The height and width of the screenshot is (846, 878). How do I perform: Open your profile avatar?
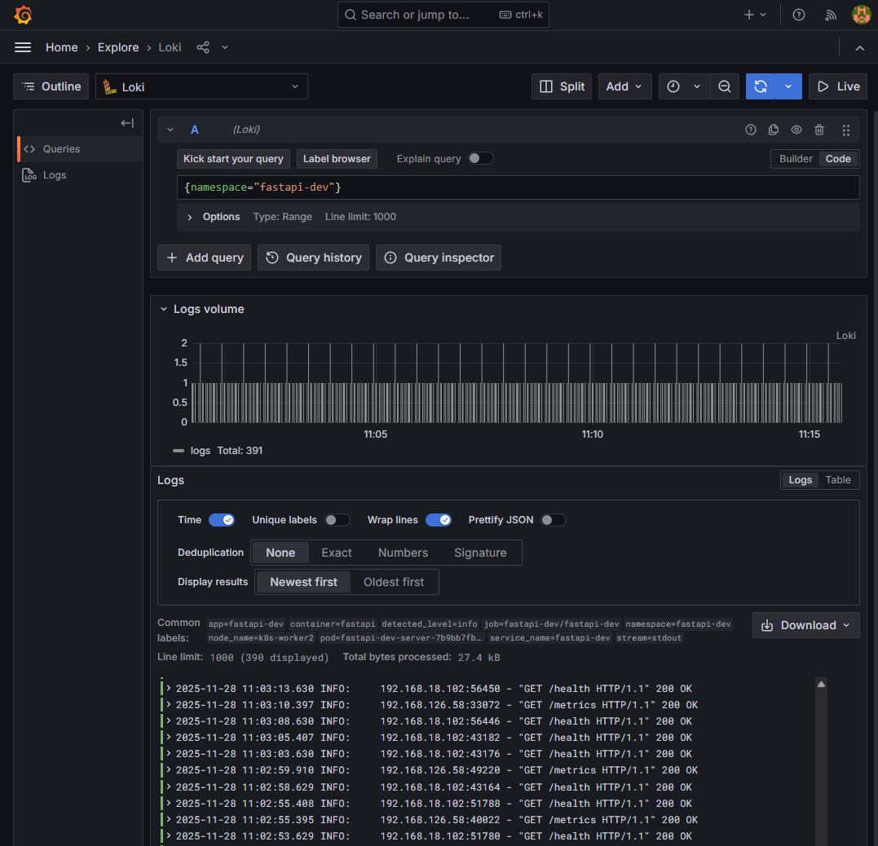coord(861,14)
